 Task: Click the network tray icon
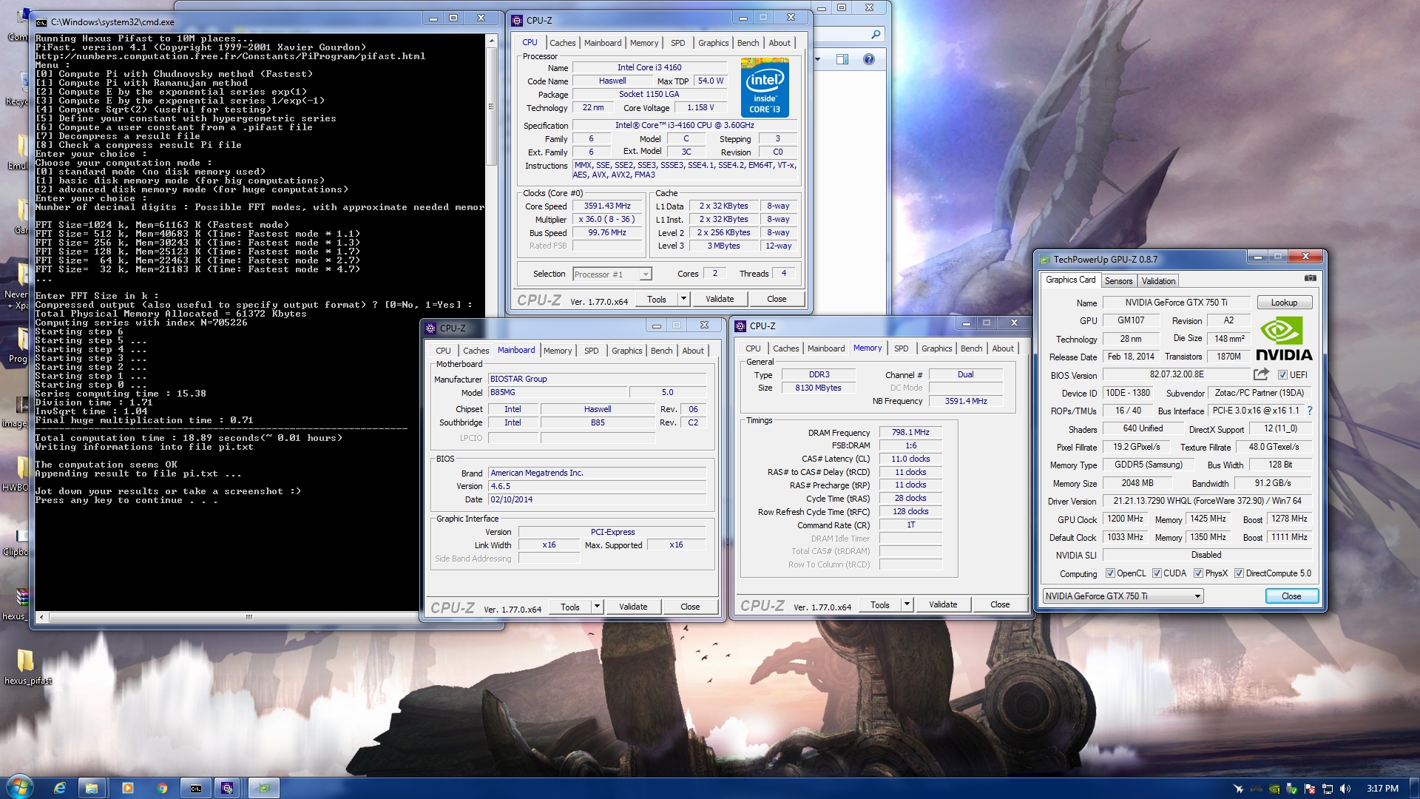tap(1328, 789)
